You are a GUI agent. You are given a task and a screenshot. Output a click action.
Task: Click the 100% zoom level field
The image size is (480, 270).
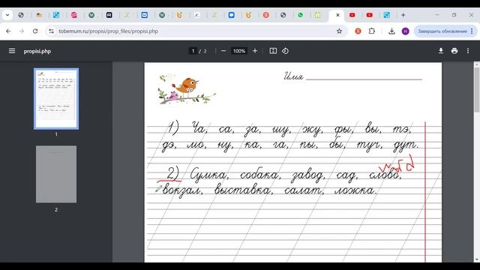239,51
